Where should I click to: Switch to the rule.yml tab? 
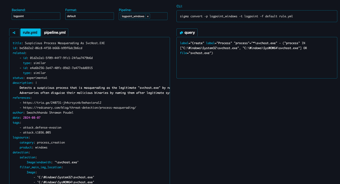[x=30, y=33]
